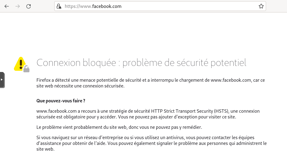Click the "Si vous naviguez sur un réseau d'entreprise" line
This screenshot has width=287, height=154.
145,138
